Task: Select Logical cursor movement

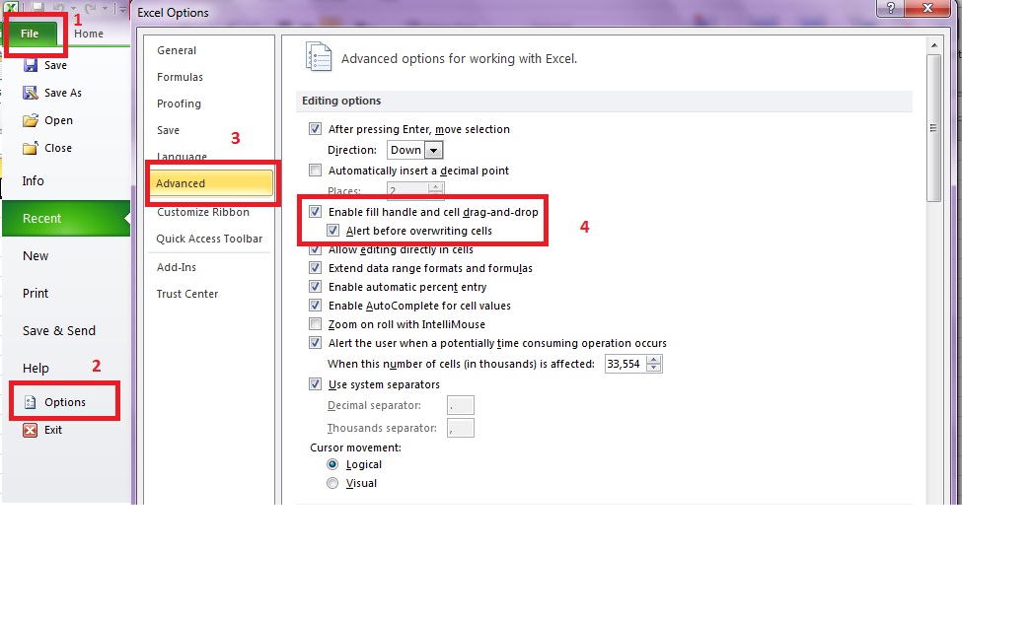Action: click(x=332, y=464)
